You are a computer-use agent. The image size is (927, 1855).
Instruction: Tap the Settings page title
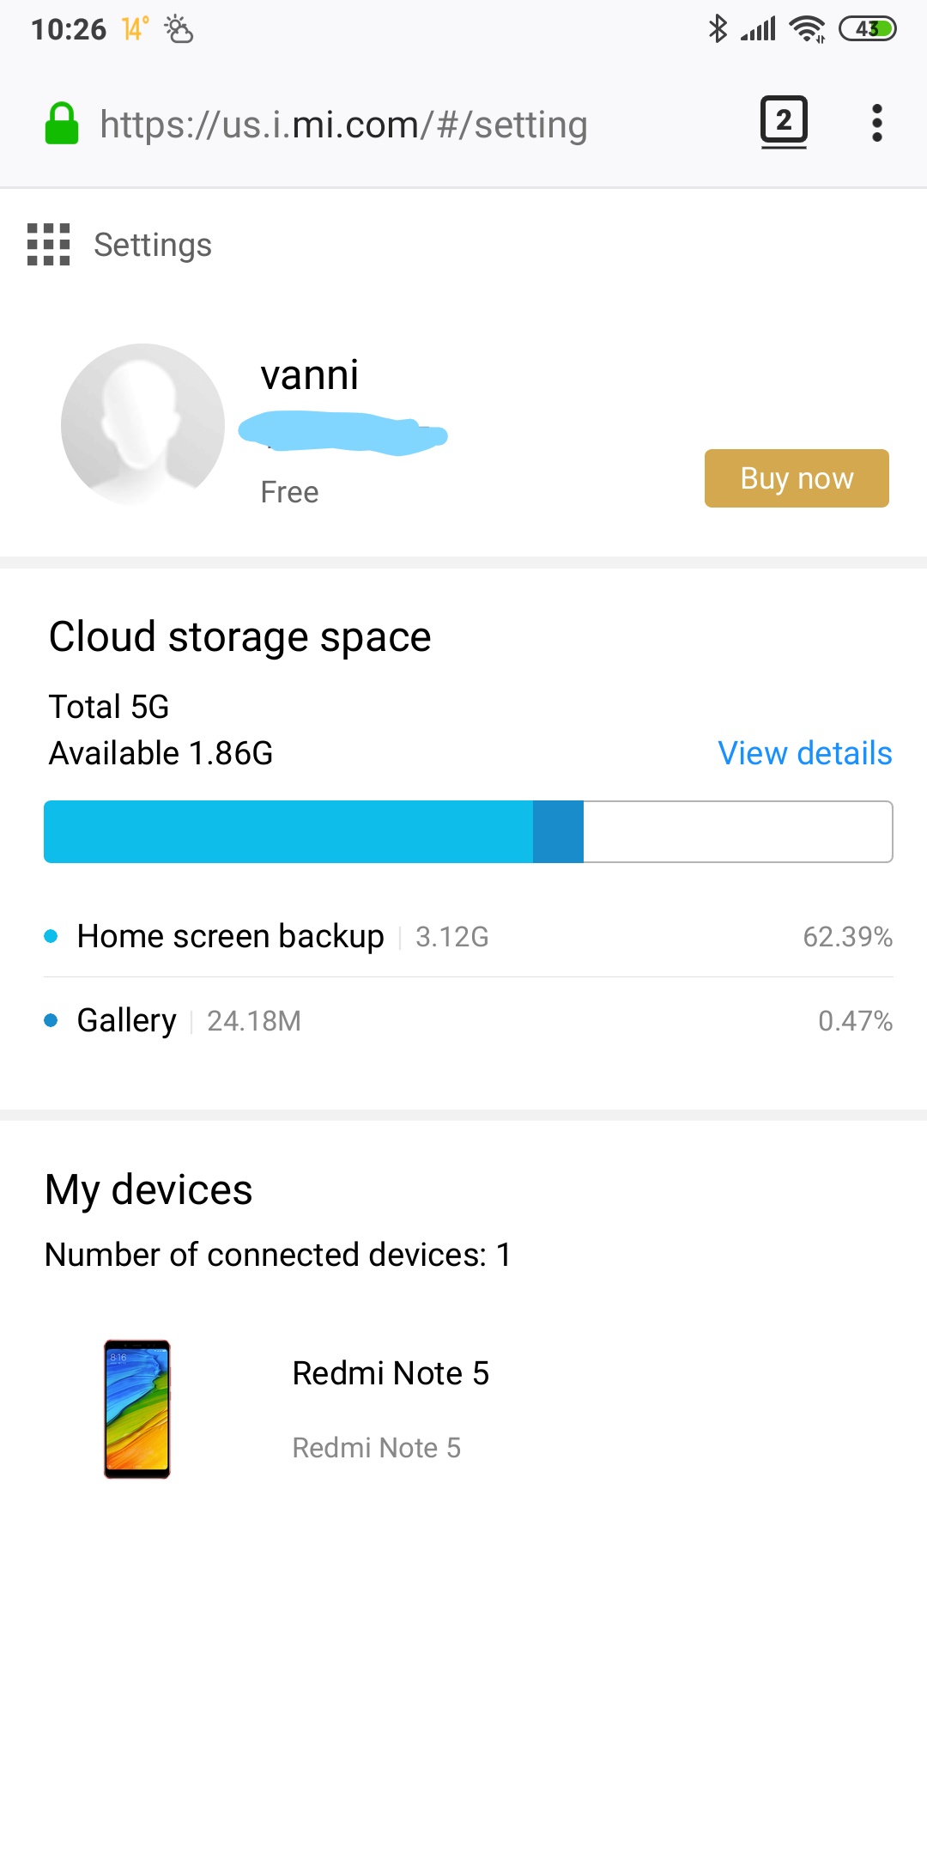[x=153, y=245]
